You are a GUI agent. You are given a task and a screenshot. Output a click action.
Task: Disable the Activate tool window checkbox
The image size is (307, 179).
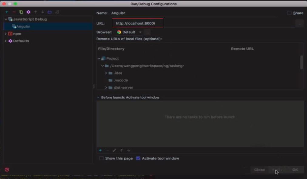(138, 158)
